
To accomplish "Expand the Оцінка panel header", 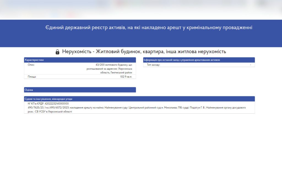I will pos(80,90).
